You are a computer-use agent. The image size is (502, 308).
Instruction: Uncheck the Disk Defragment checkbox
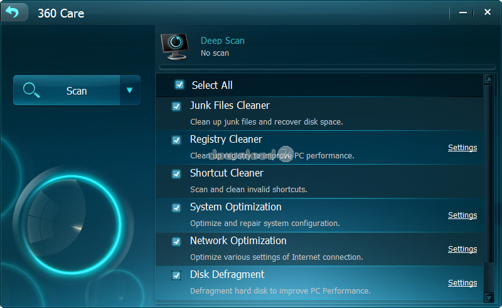point(176,275)
